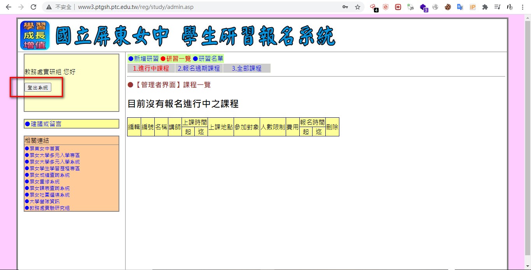Click the 費用 table header cell

292,127
